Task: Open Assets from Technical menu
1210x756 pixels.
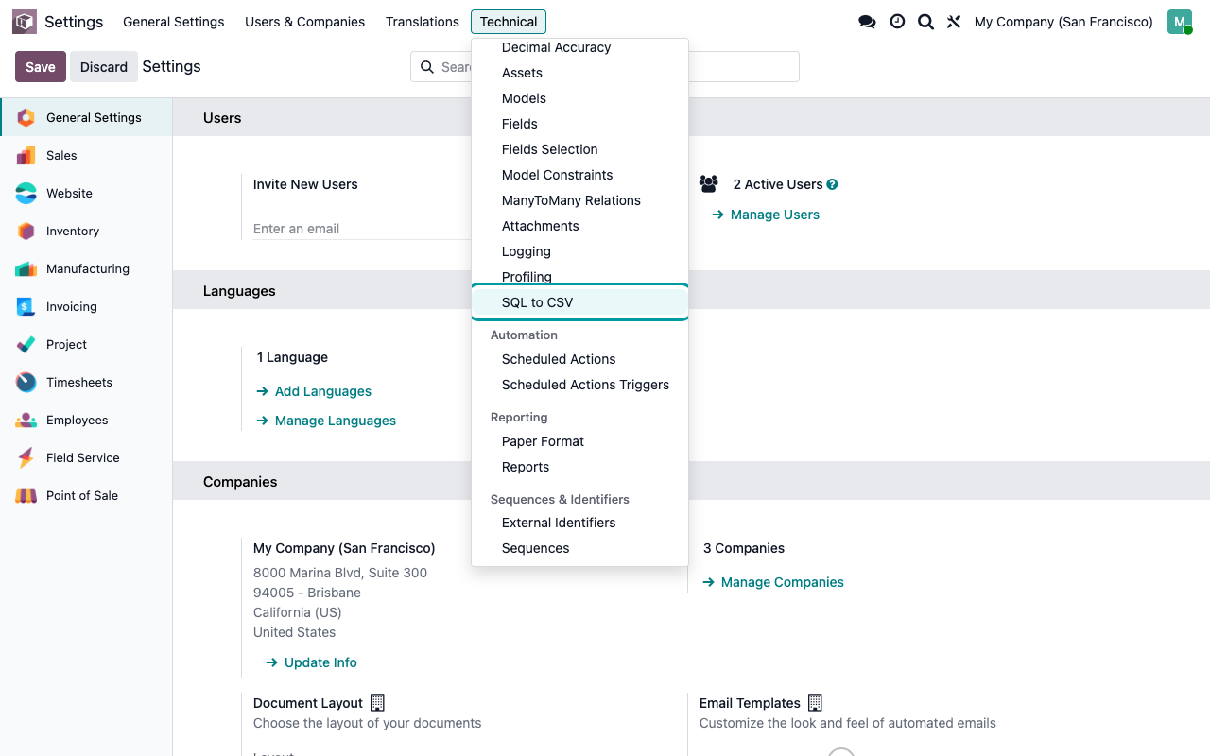Action: tap(579, 73)
